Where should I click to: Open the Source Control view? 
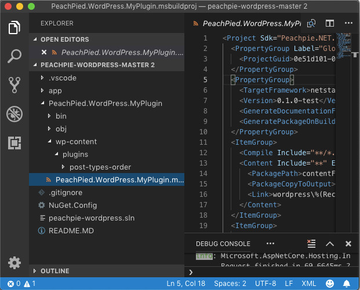click(x=14, y=85)
